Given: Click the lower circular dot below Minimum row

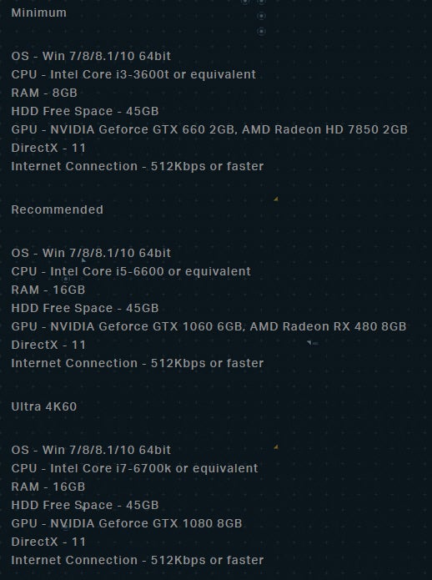Looking at the screenshot, I should [x=261, y=32].
